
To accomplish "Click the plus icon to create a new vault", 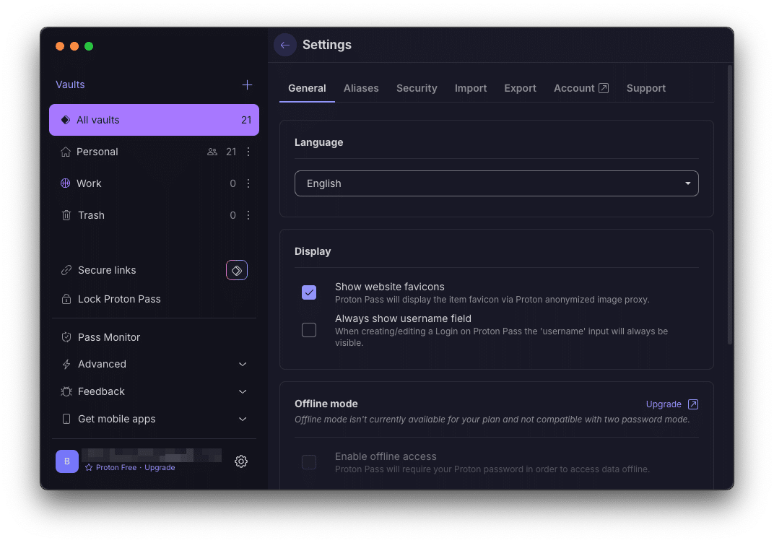I will [x=247, y=84].
